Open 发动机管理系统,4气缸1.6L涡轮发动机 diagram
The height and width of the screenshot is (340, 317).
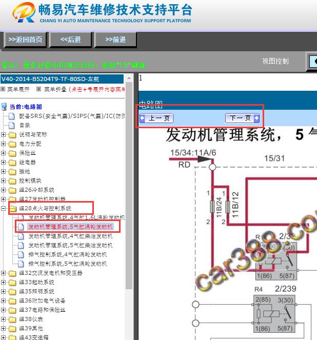pos(76,217)
